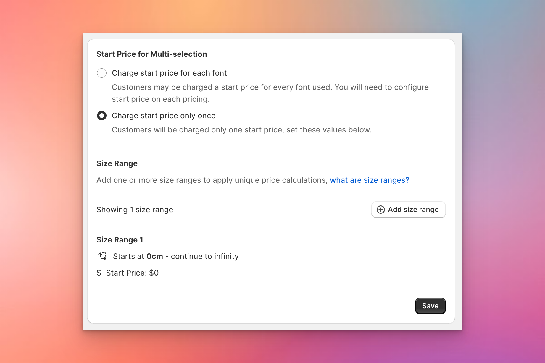Screen dimensions: 545x363
Task: Click the description under 'Charge start price for each font'
Action: pos(270,93)
